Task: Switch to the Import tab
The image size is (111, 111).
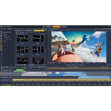Action: [x=49, y=27]
